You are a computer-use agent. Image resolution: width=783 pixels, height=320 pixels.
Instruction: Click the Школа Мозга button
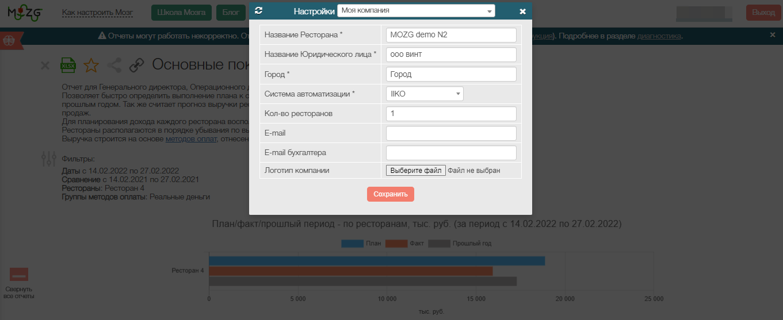181,12
